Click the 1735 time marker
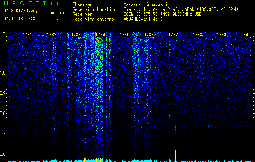Screen dimensions: 255x162 click(124, 35)
